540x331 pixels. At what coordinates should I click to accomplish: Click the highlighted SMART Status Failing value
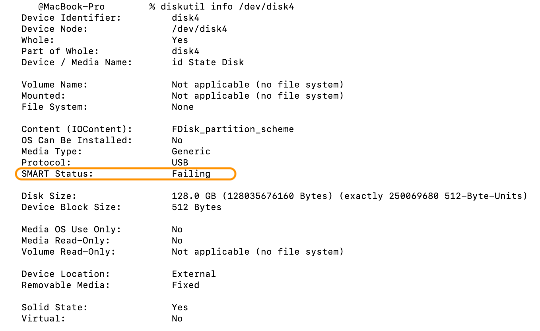coord(191,174)
